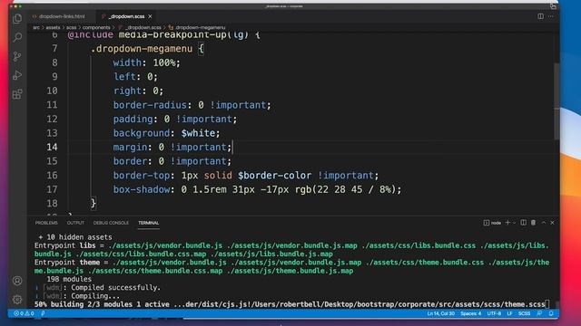Click the editor vertical scrollbar
The height and width of the screenshot is (326, 581).
click(x=556, y=101)
